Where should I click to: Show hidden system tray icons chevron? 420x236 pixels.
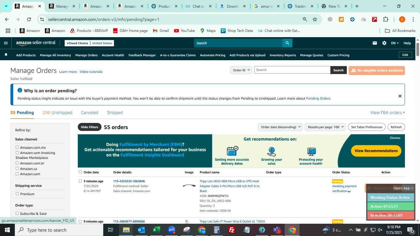point(351,230)
